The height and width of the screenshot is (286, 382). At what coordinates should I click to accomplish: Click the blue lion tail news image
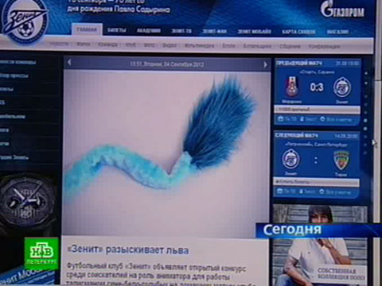click(x=166, y=153)
